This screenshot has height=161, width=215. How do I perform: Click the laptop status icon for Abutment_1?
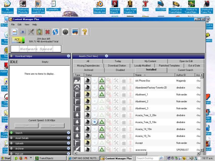point(87,95)
